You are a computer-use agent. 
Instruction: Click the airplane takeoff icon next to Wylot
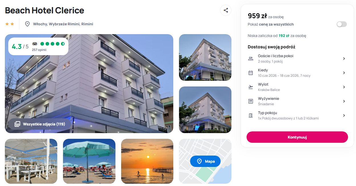(x=251, y=87)
